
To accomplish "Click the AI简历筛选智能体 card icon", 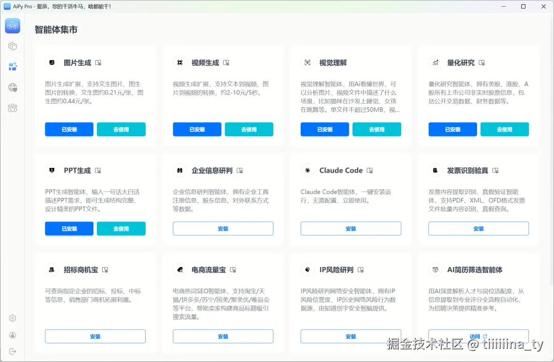I will 436,270.
